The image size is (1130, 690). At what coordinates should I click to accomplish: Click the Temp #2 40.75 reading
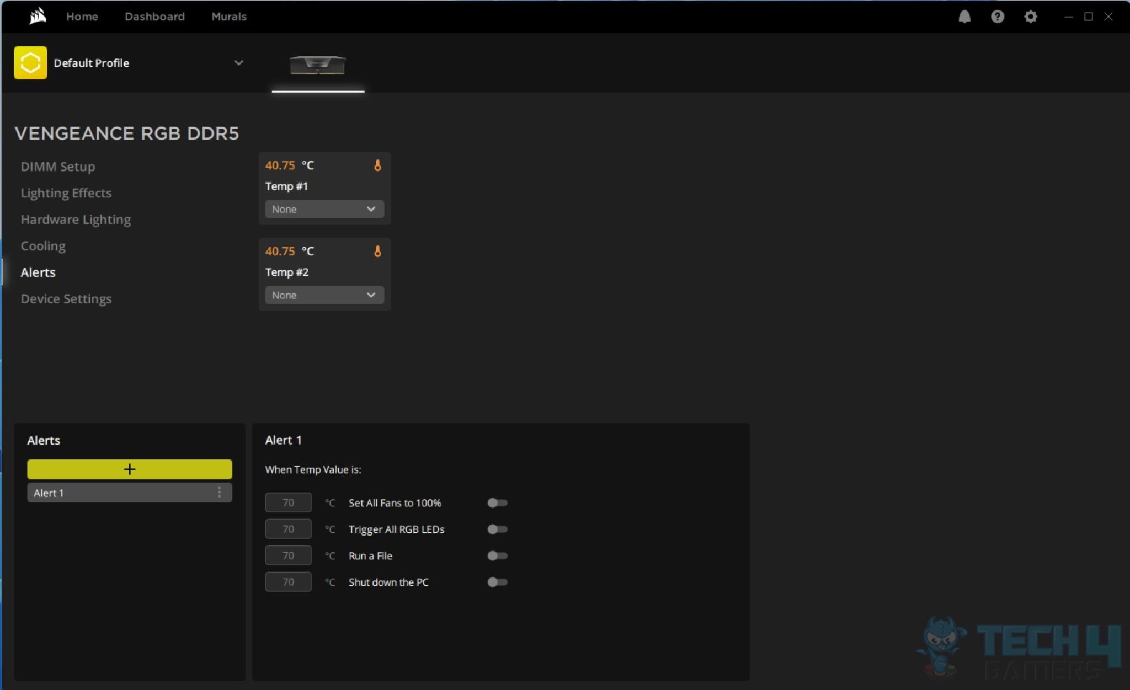coord(280,252)
